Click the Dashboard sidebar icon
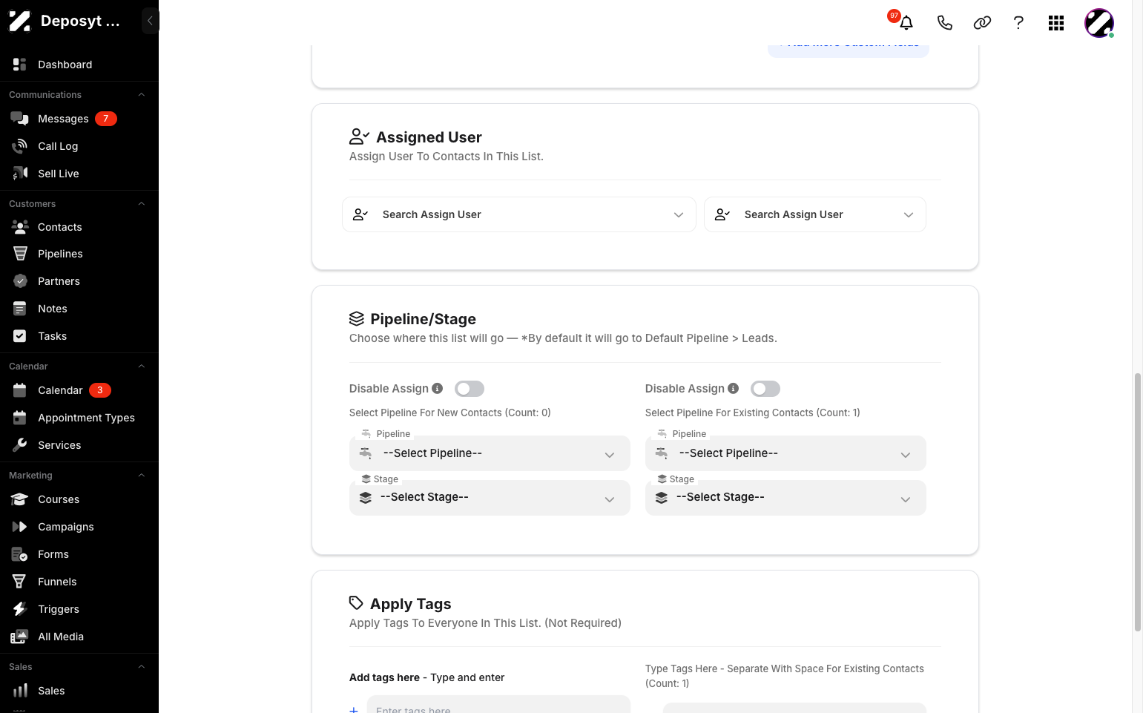The image size is (1143, 713). (x=20, y=65)
